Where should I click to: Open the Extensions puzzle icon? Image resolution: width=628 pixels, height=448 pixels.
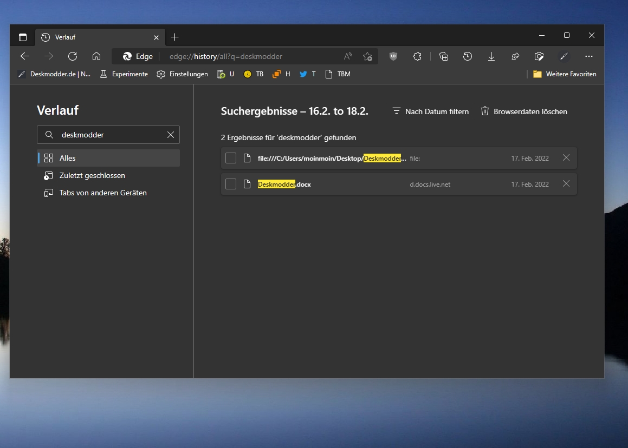[x=417, y=56]
